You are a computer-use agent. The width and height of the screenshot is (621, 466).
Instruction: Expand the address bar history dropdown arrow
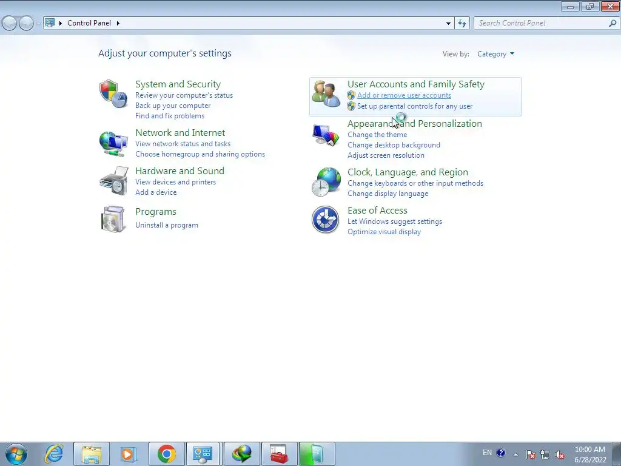(x=448, y=24)
